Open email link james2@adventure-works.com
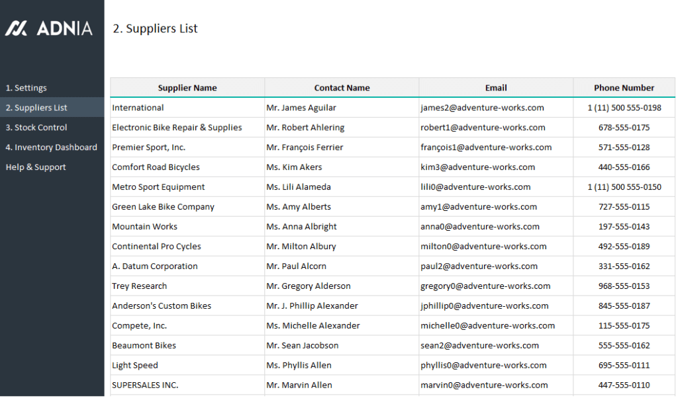The height and width of the screenshot is (402, 678). (x=481, y=107)
